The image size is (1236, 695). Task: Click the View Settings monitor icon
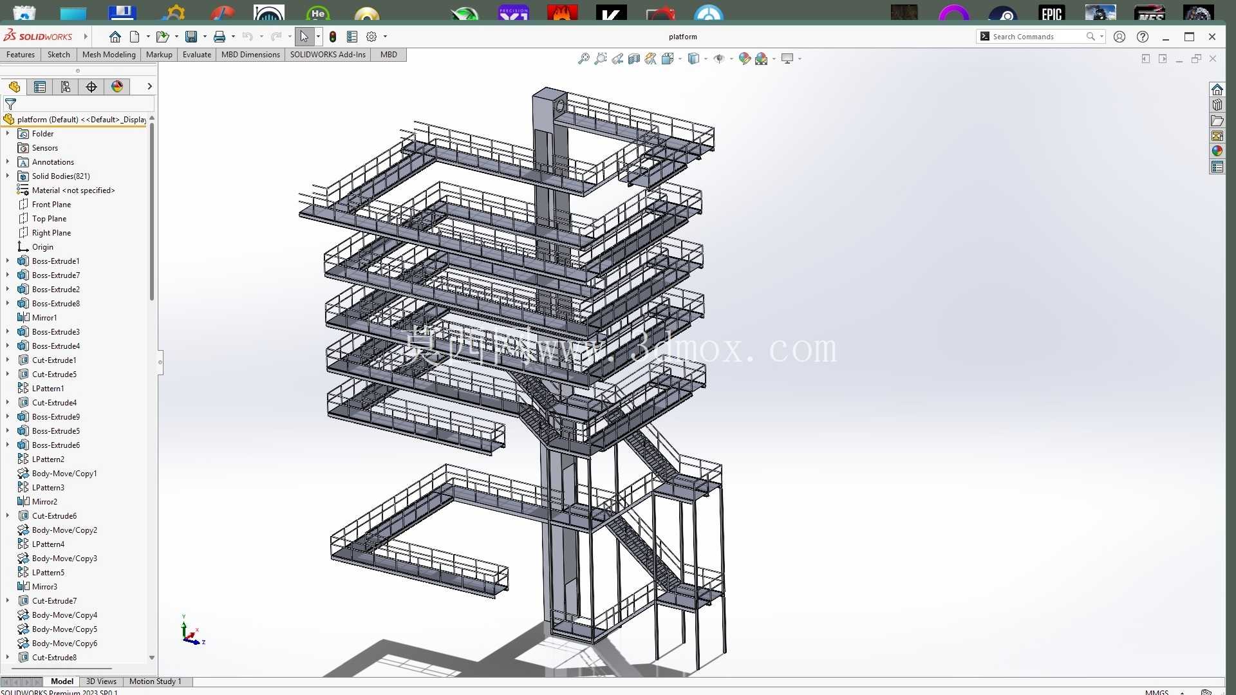point(787,59)
